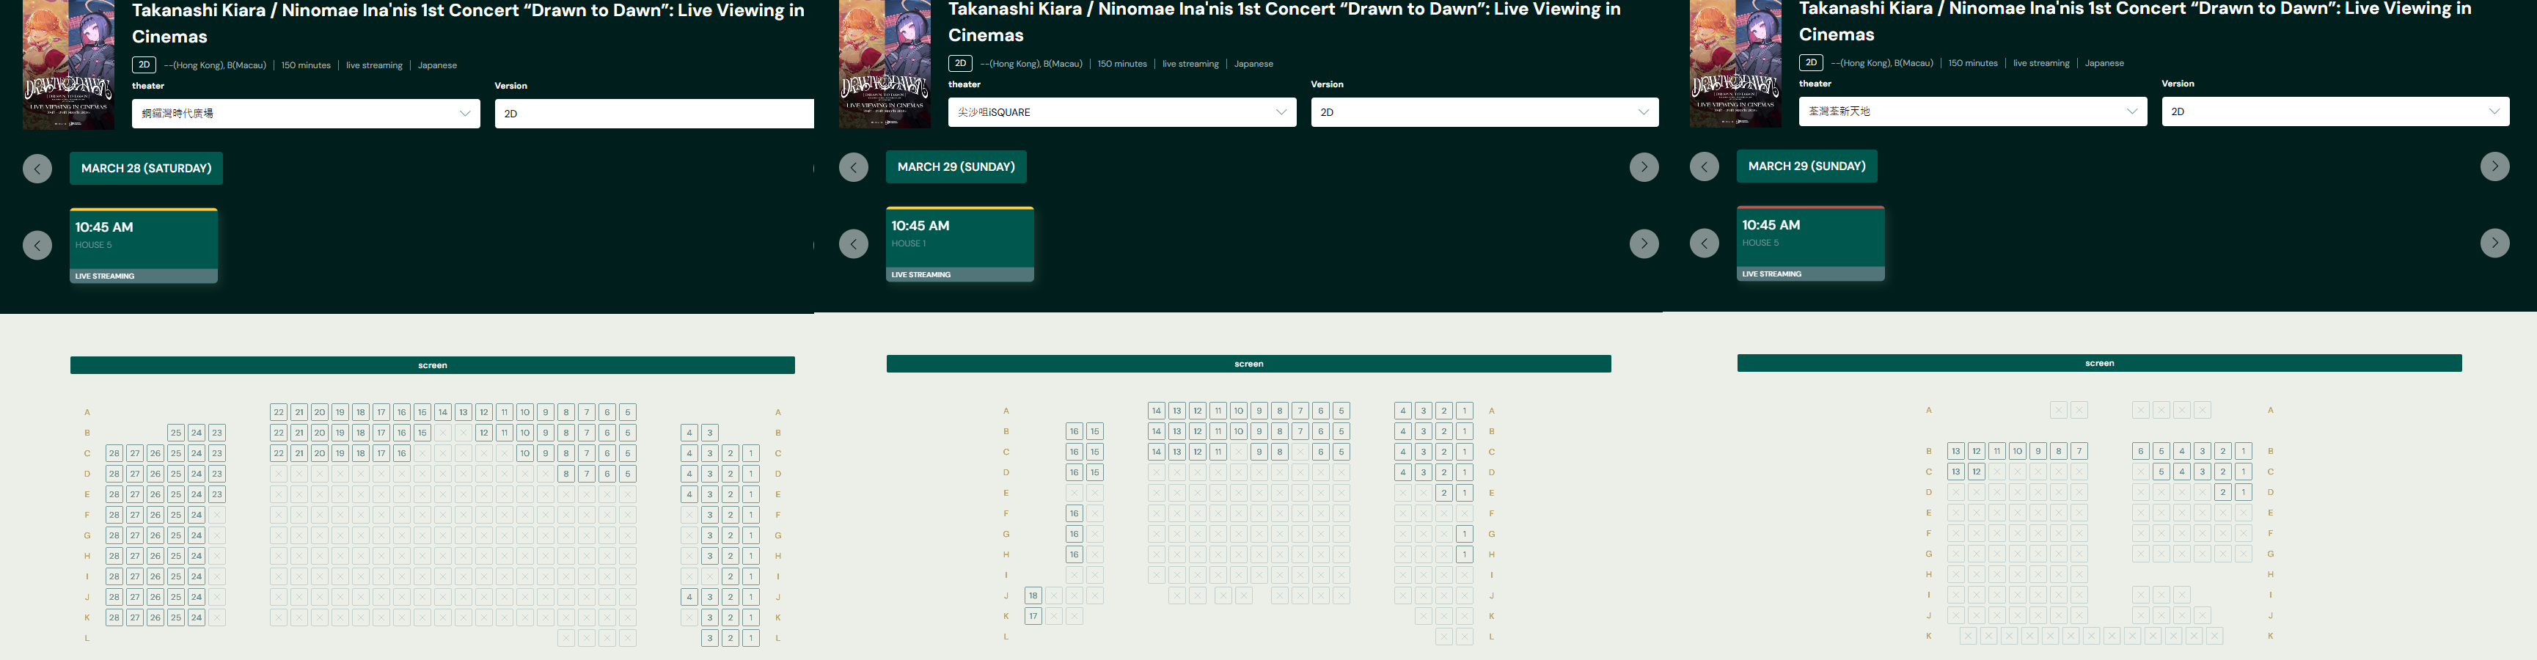Select seat A1 in iSQUARE seat map
The height and width of the screenshot is (660, 2537).
click(x=1465, y=411)
